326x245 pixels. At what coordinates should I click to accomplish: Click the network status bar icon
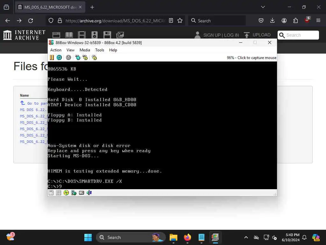coord(74,193)
